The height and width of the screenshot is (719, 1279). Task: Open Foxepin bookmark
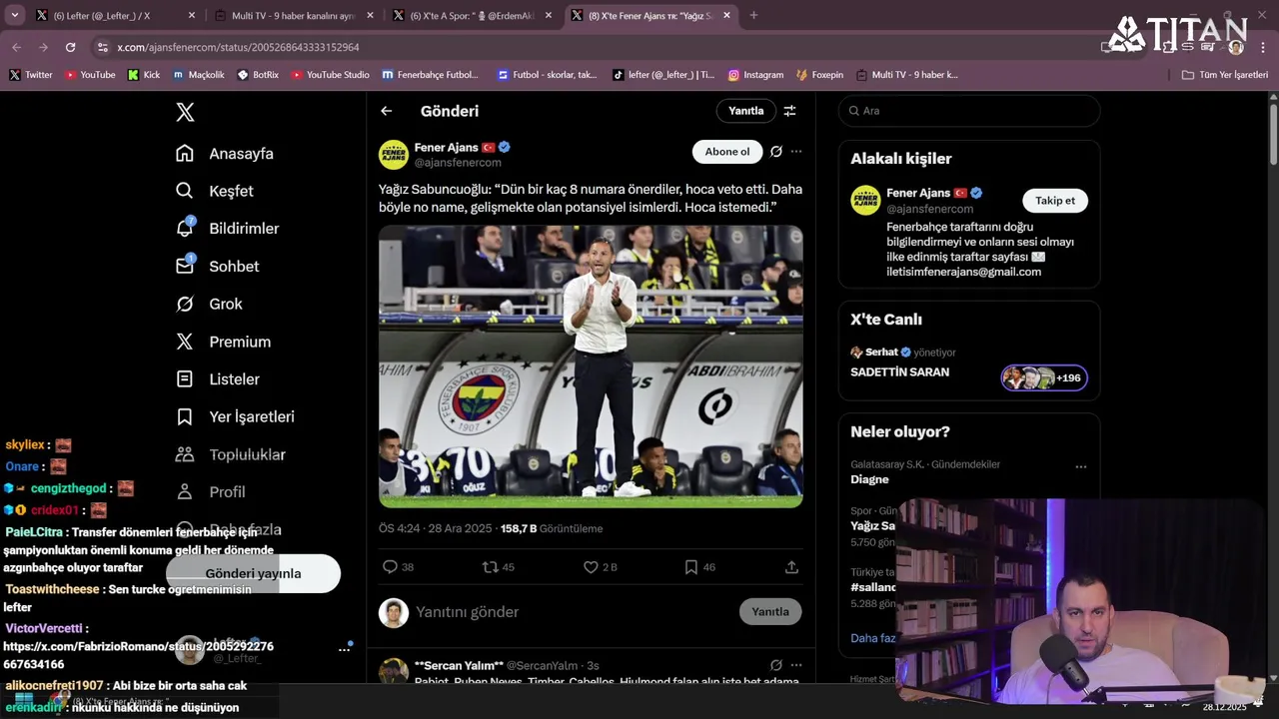819,75
